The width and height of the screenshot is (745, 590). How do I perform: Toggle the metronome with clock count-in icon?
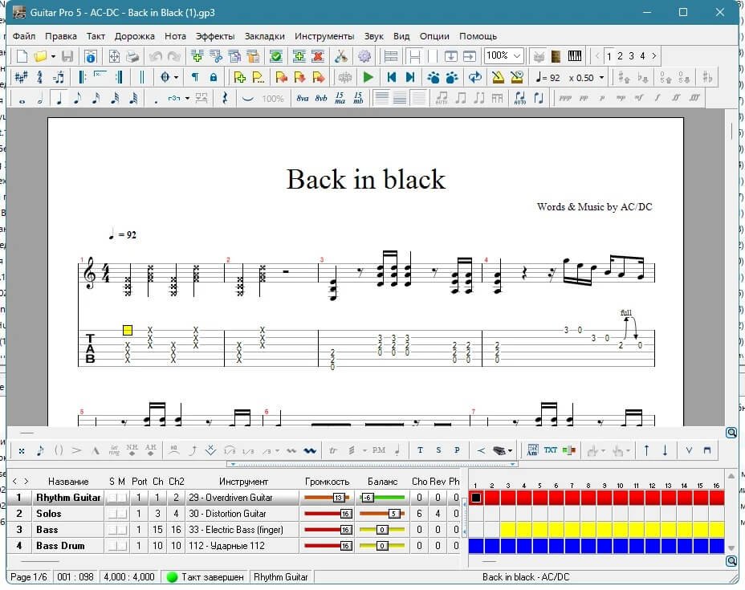[517, 77]
